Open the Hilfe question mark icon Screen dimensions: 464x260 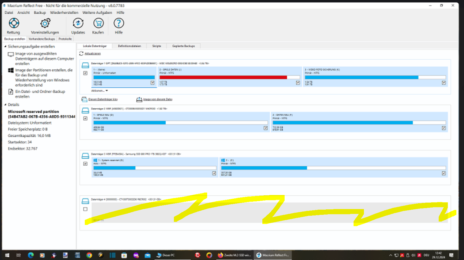[x=119, y=23]
